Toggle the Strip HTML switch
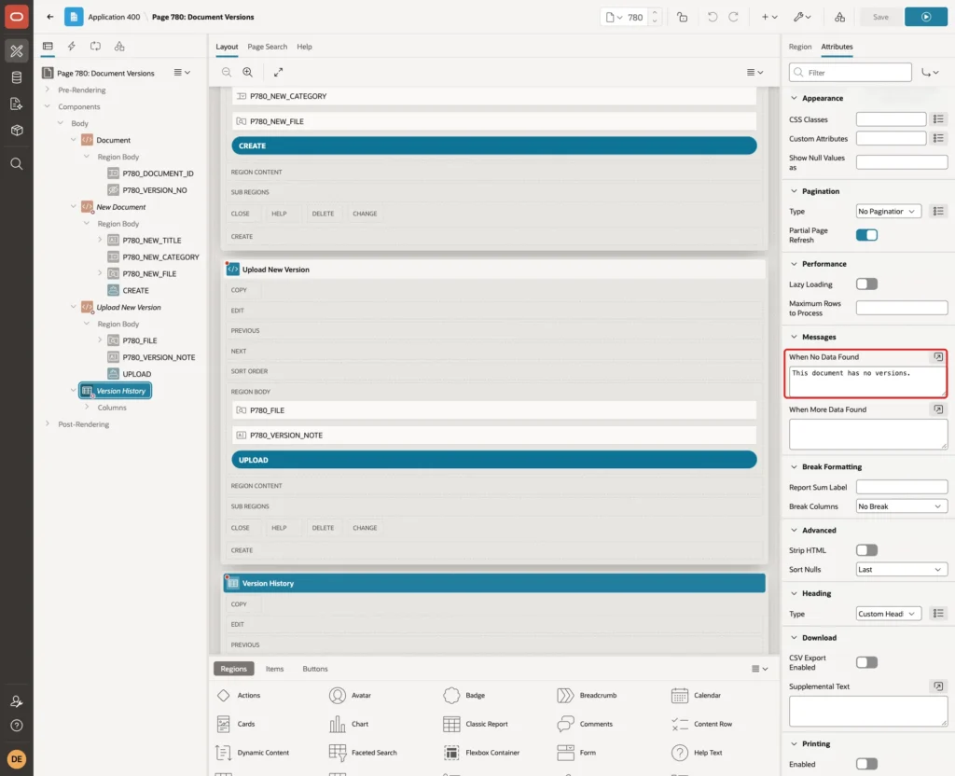 (x=866, y=550)
